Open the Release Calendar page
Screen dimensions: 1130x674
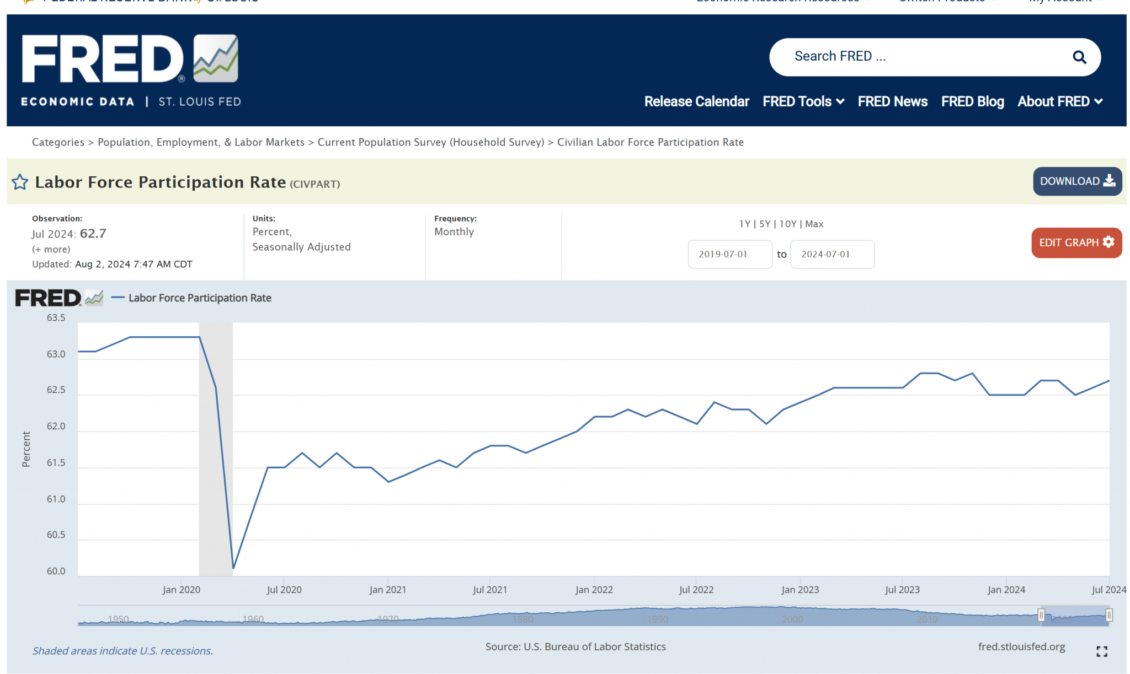[696, 101]
